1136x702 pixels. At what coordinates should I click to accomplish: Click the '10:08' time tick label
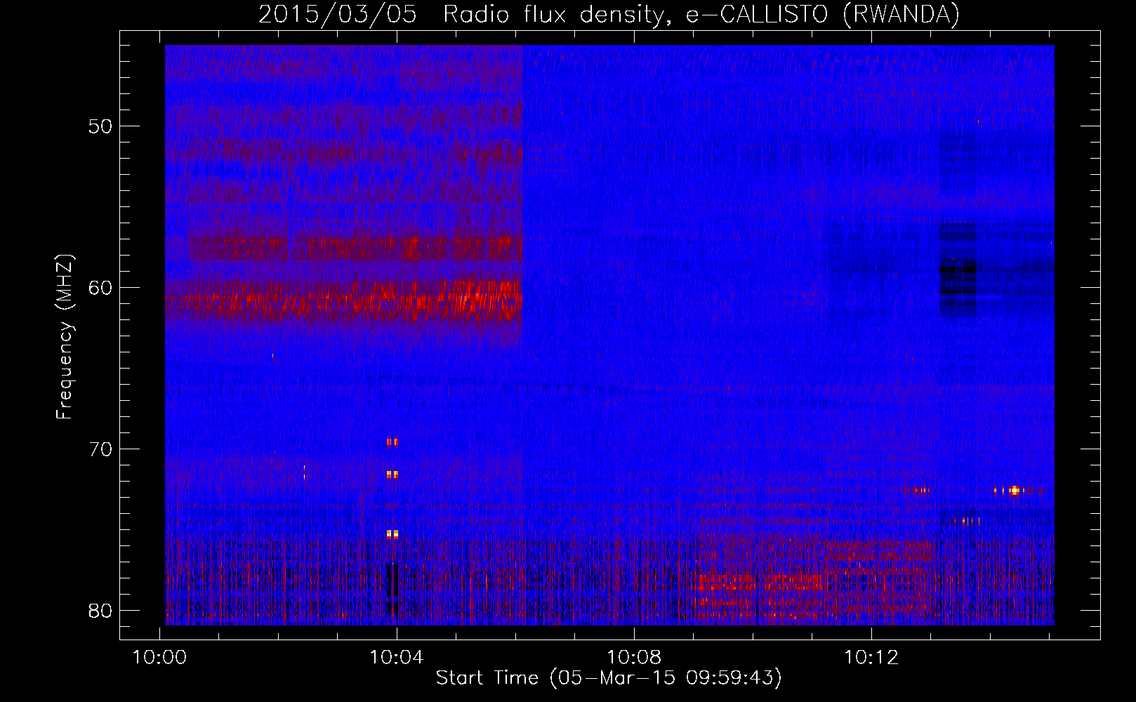pyautogui.click(x=634, y=658)
